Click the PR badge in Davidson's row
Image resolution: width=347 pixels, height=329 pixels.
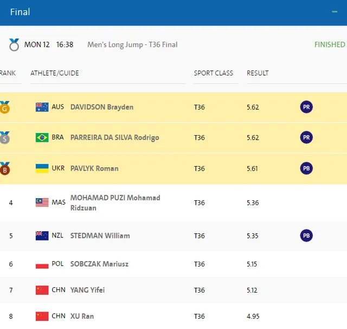pos(306,107)
